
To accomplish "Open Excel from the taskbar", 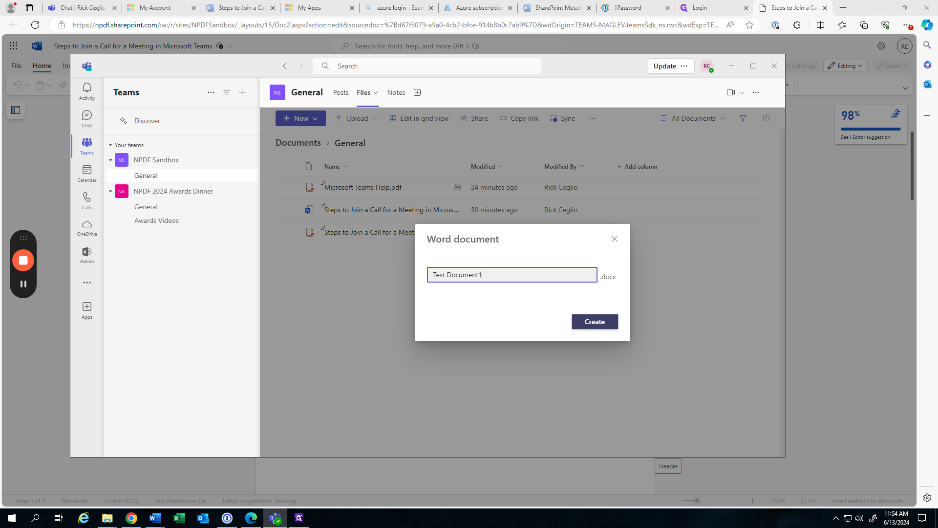I will tap(179, 518).
